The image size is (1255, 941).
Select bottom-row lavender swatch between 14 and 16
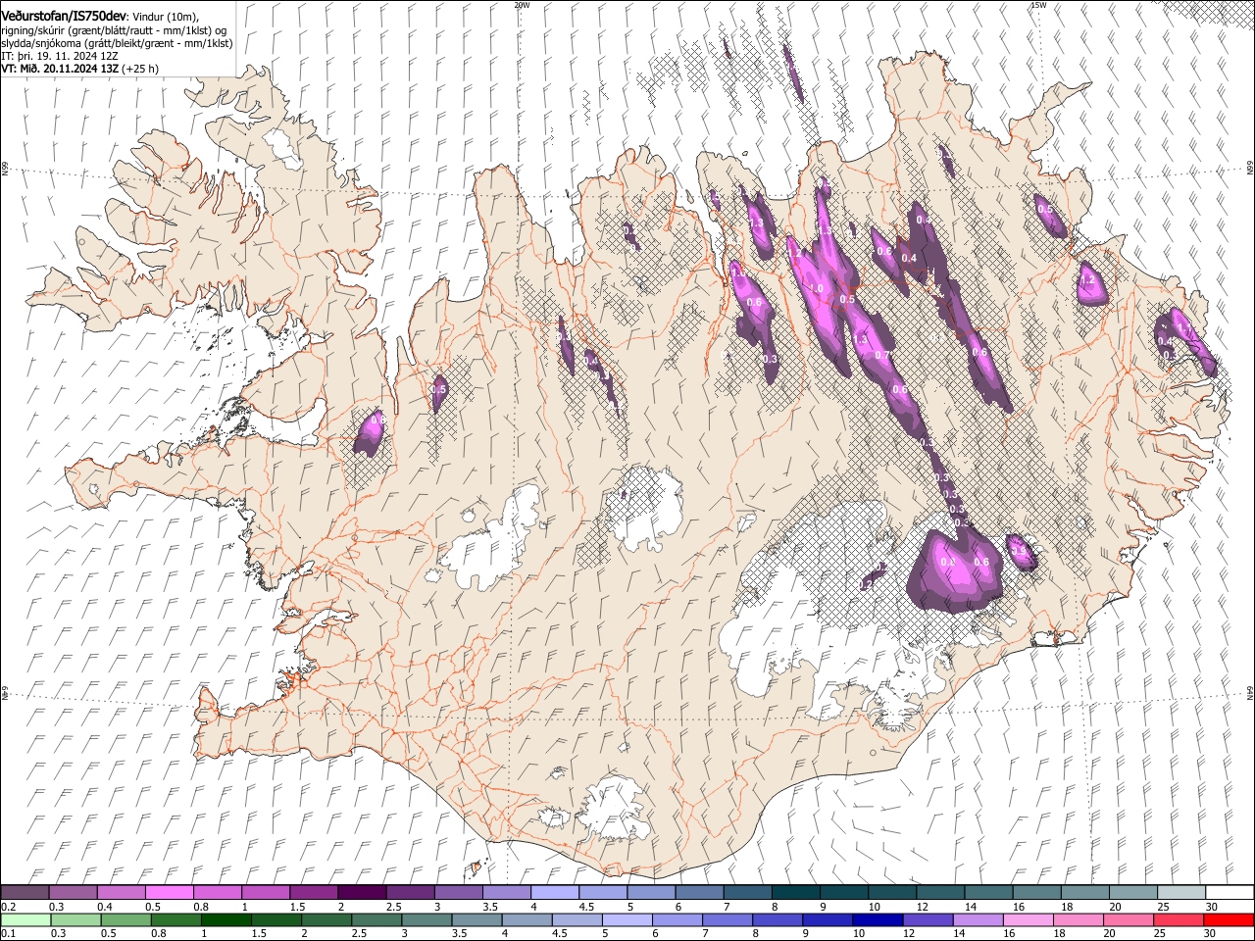[x=979, y=920]
